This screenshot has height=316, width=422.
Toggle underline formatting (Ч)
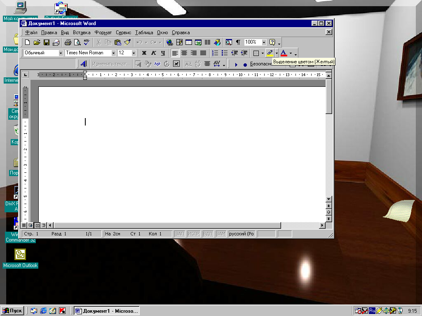click(163, 53)
